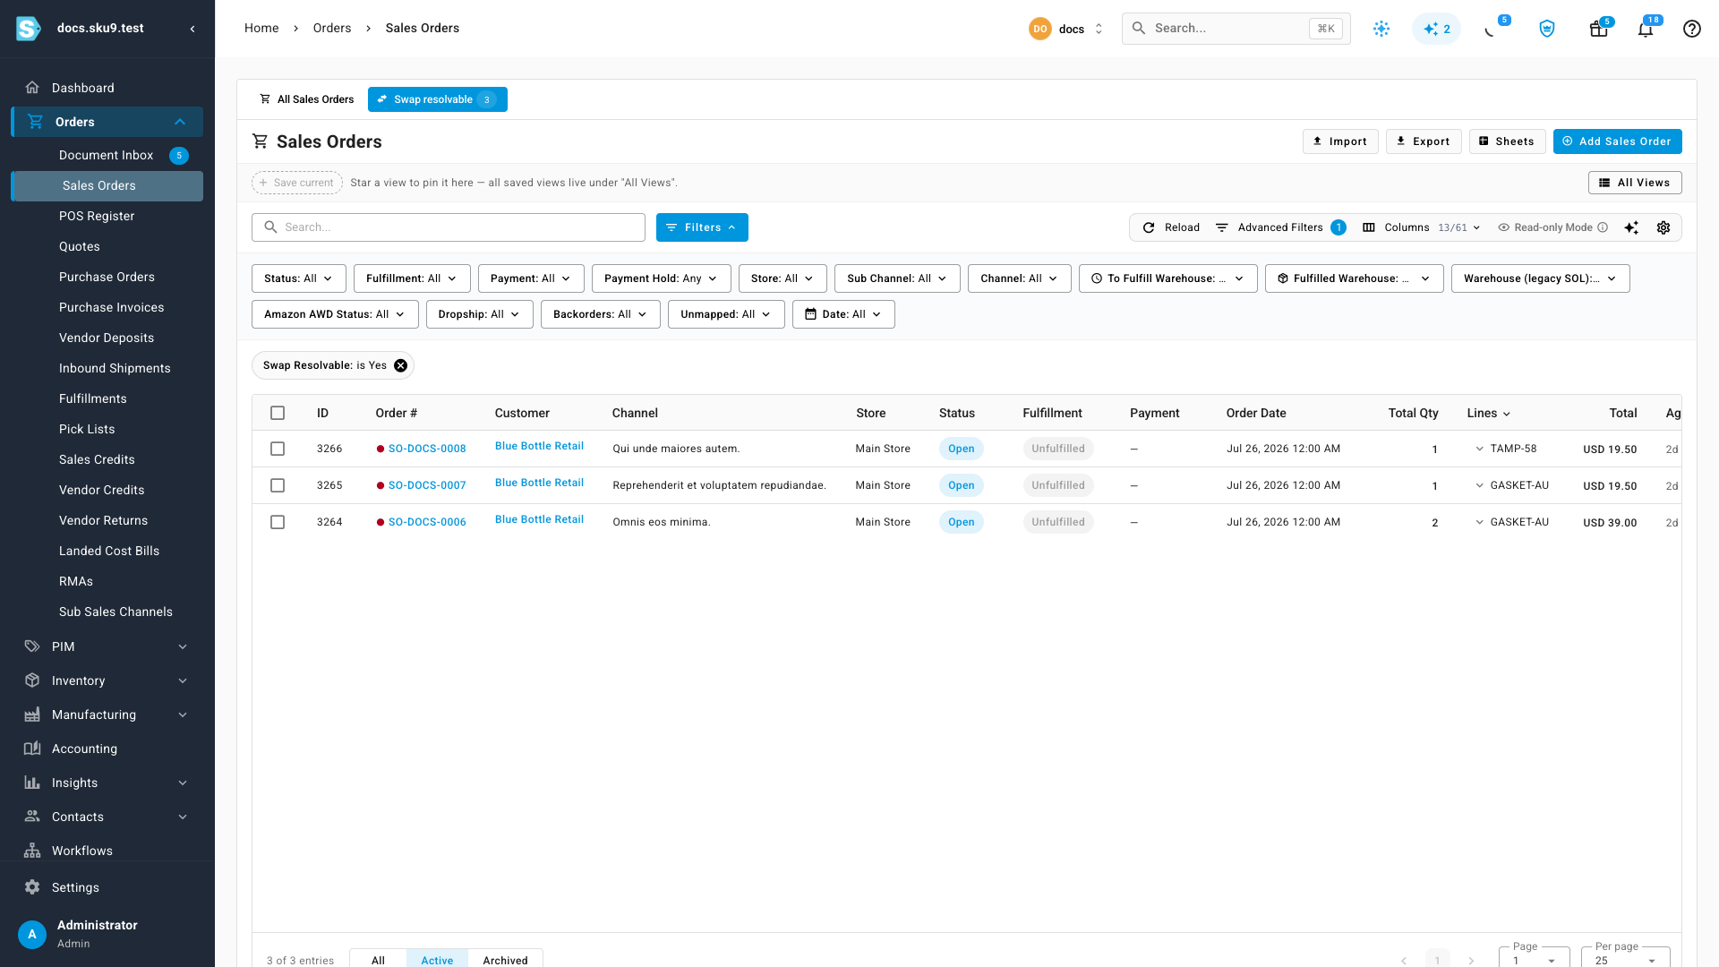Open the Fulfillment: All dropdown
Screen dimensions: 1719x967
pyautogui.click(x=412, y=278)
